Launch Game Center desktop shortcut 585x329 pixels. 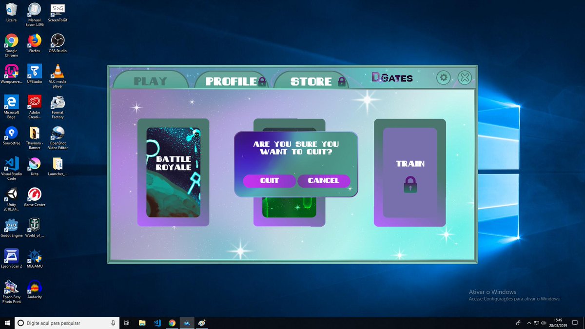pos(34,197)
